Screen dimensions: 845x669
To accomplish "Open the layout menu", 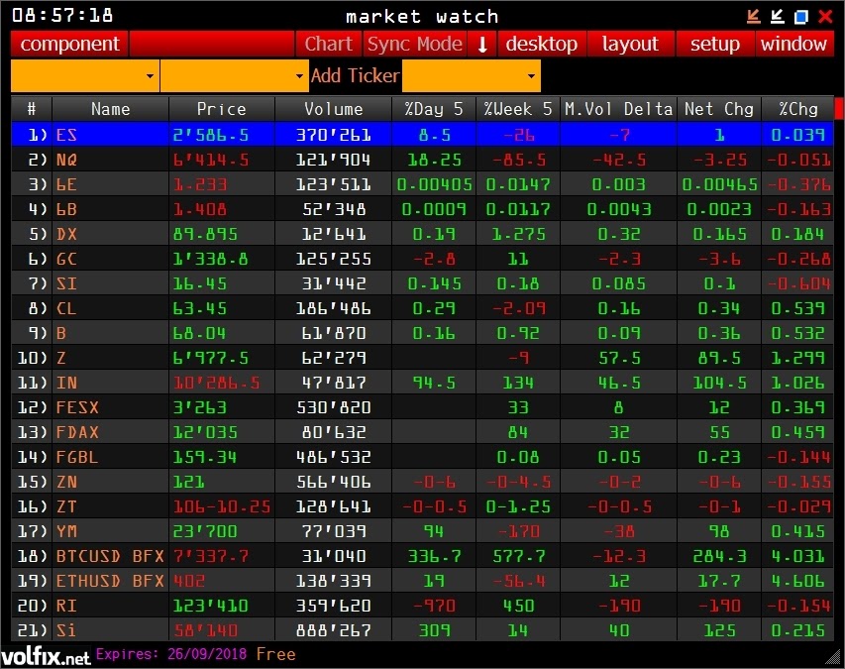I will 630,44.
